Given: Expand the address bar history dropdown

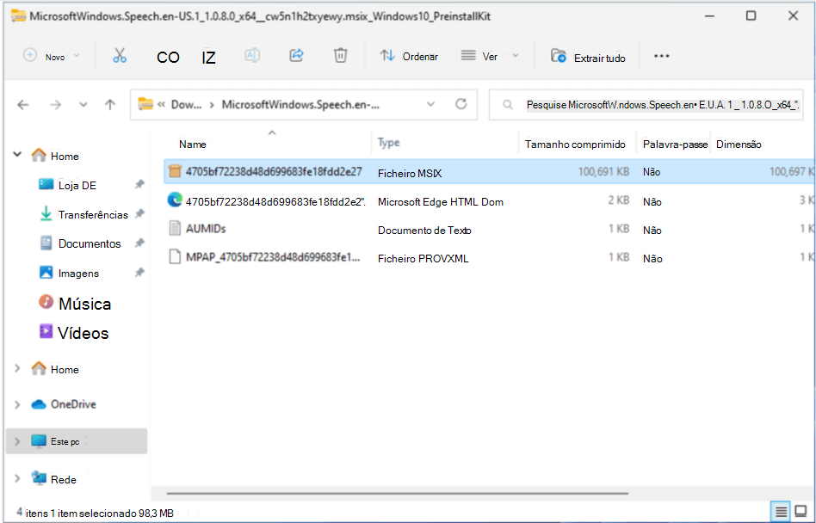Looking at the screenshot, I should 431,104.
